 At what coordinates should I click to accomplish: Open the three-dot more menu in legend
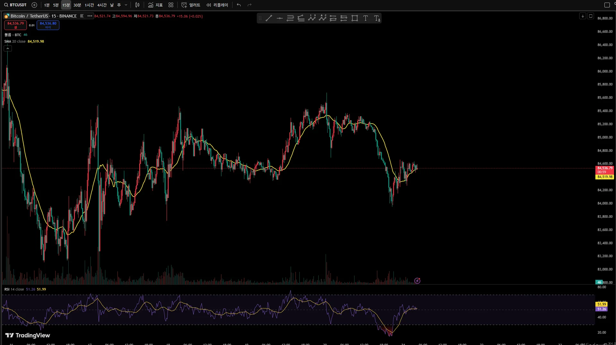pyautogui.click(x=90, y=16)
